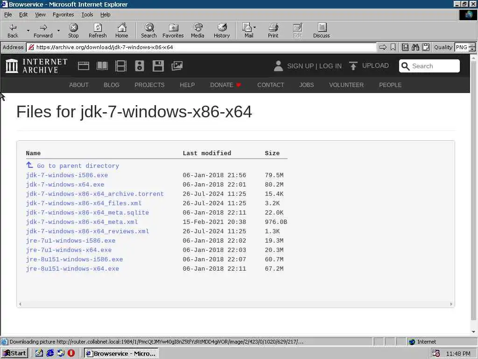Open the BLOG nav link
The height and width of the screenshot is (359, 478).
[111, 85]
